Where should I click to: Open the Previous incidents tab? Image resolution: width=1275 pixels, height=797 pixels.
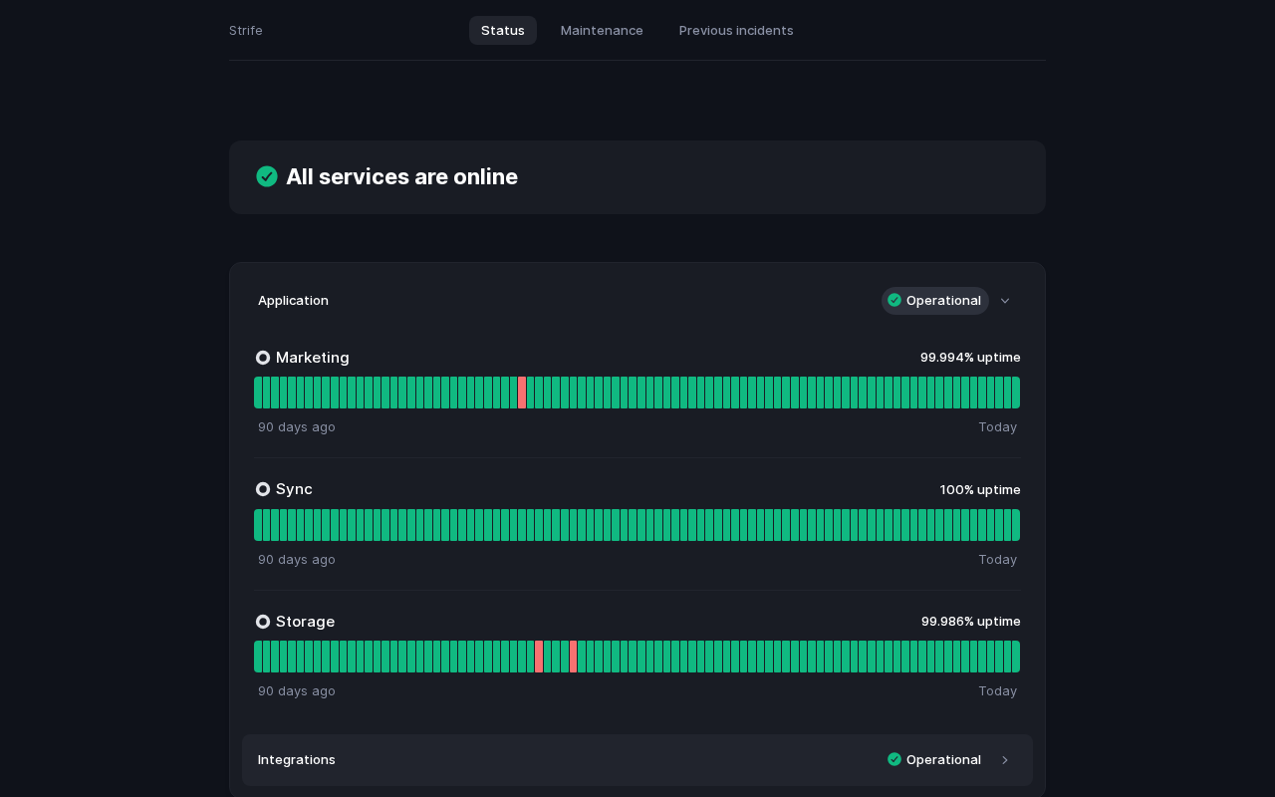tap(736, 30)
